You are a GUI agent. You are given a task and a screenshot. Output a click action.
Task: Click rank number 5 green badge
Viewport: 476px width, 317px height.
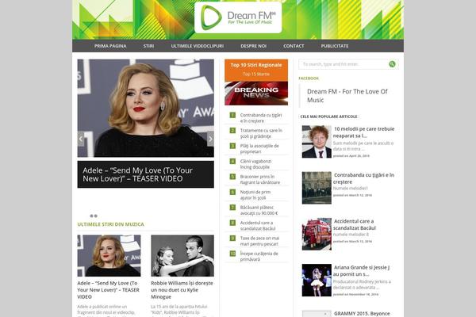pyautogui.click(x=232, y=177)
